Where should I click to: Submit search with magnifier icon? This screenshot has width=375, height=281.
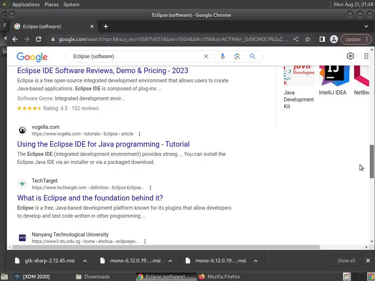click(252, 56)
